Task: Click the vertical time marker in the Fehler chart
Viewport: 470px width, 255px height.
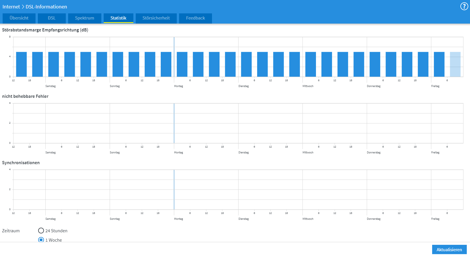Action: (x=174, y=123)
